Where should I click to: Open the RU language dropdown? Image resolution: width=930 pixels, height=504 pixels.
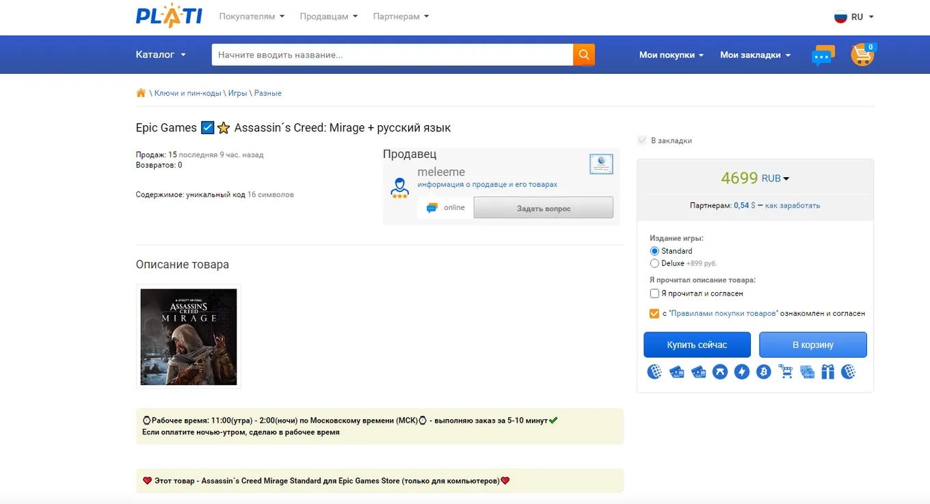[854, 17]
